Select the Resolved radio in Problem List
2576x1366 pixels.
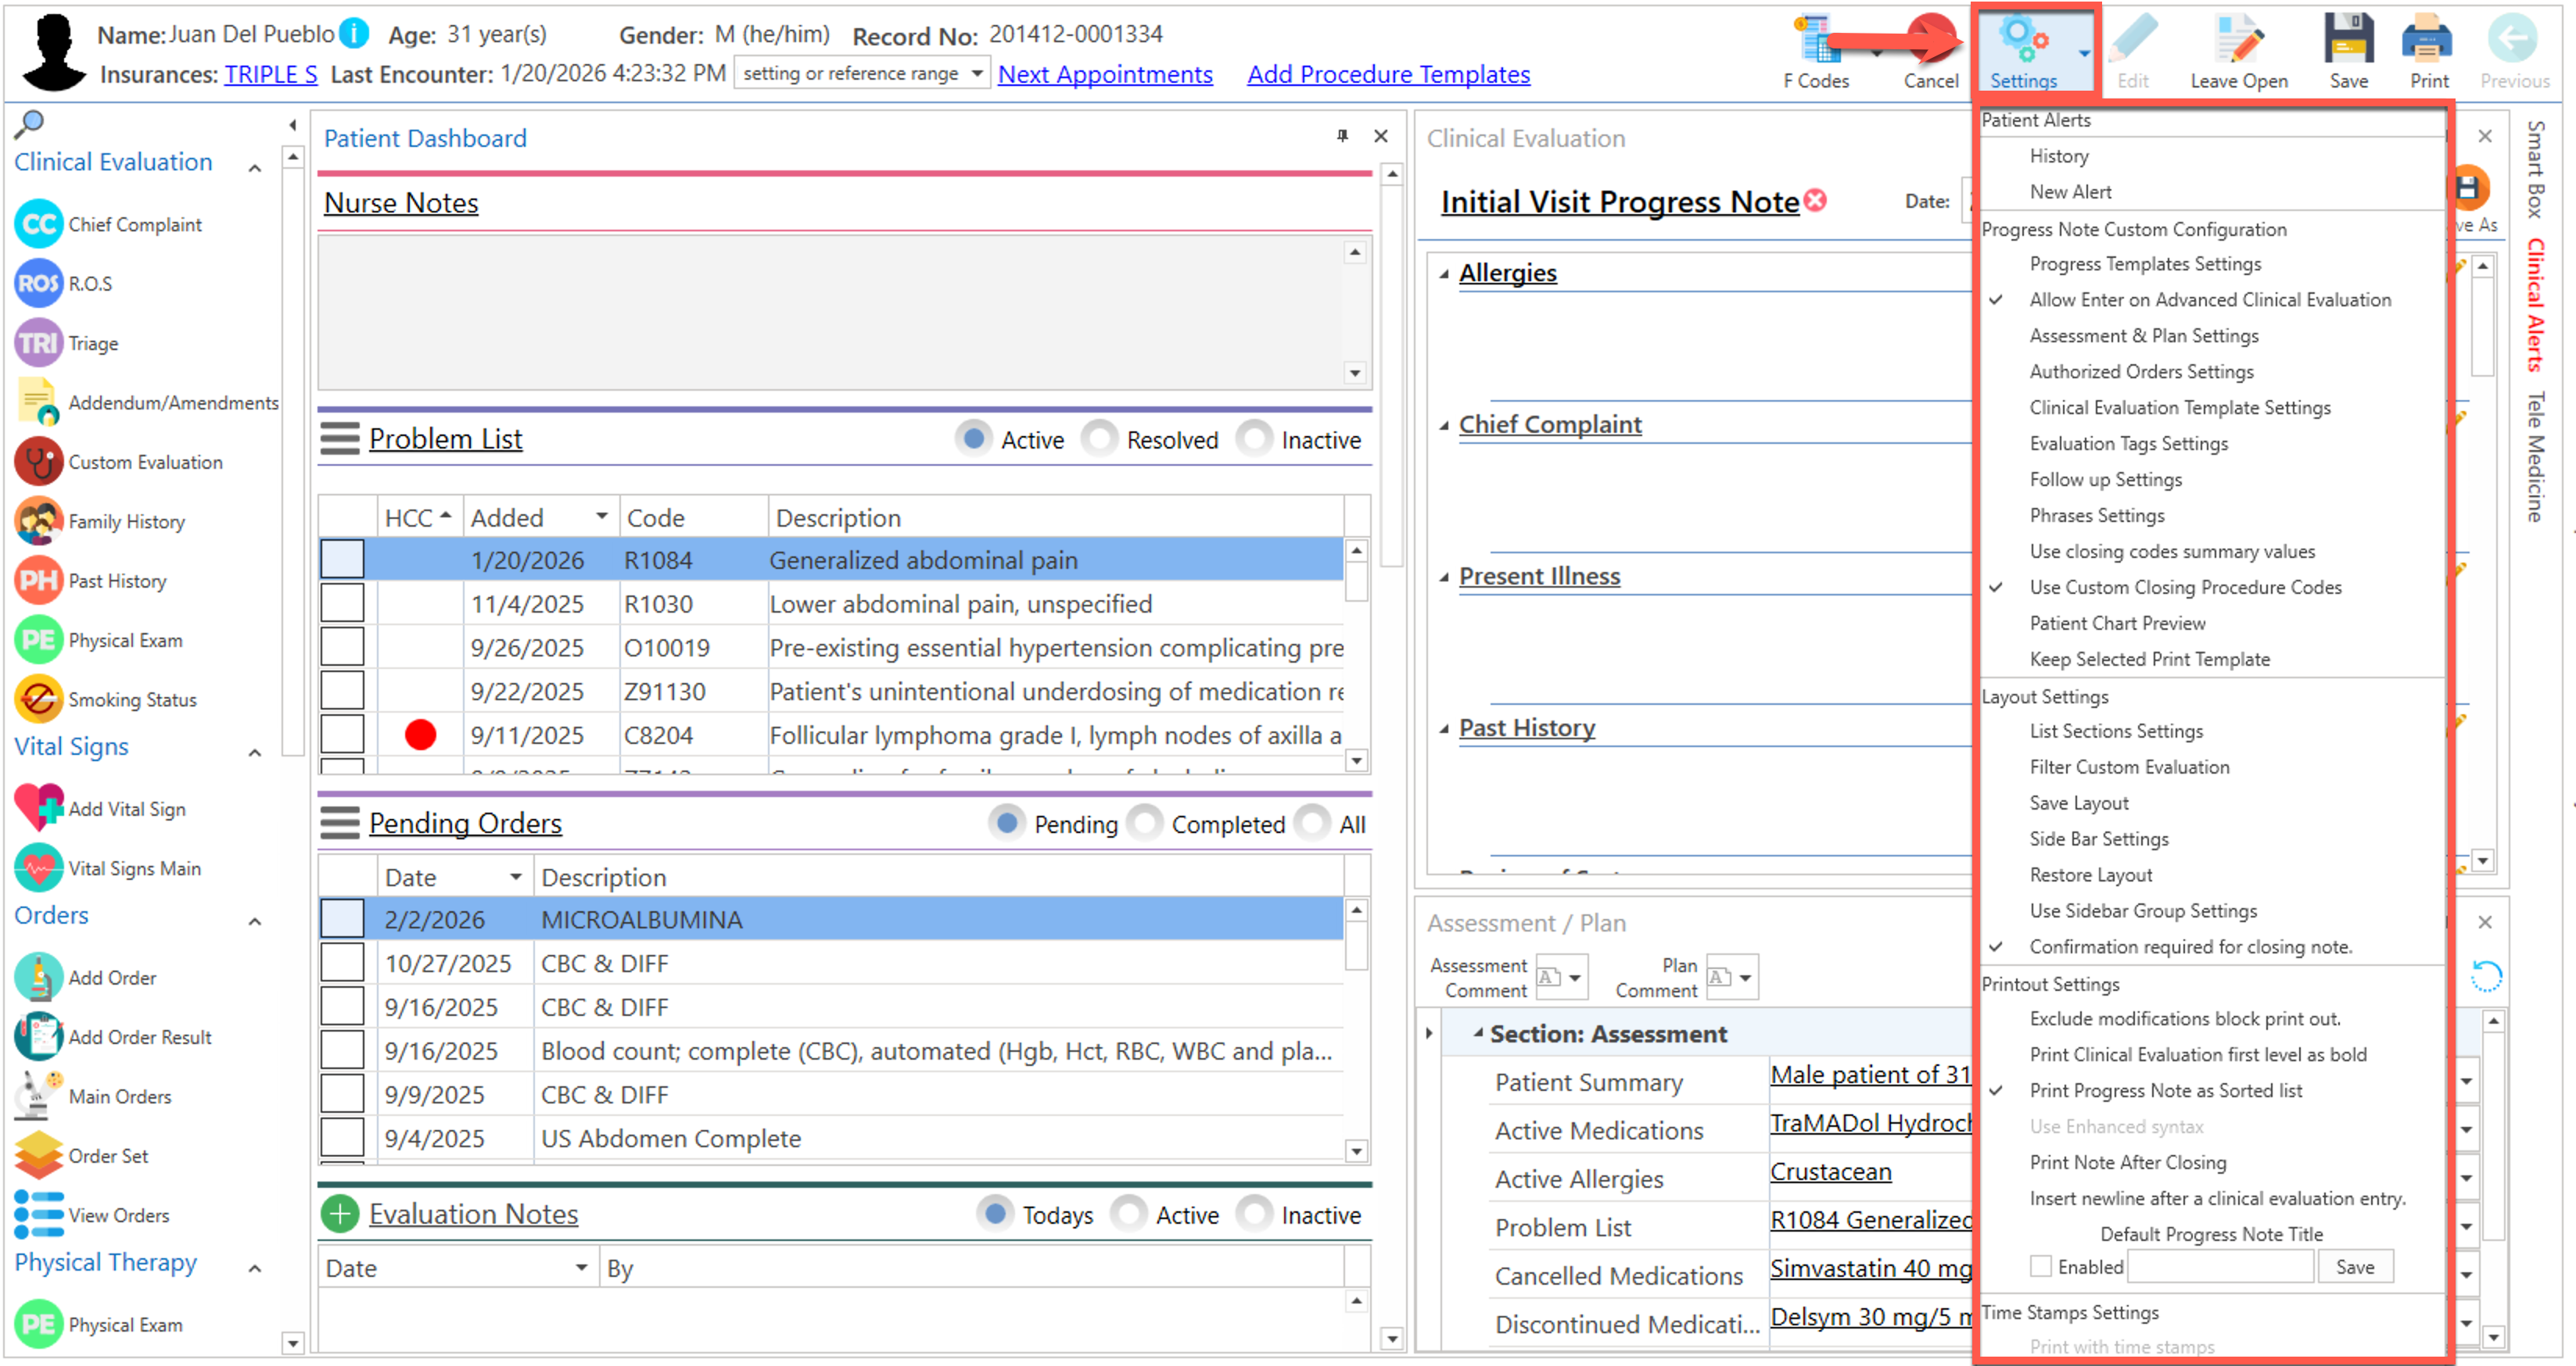(x=1100, y=440)
